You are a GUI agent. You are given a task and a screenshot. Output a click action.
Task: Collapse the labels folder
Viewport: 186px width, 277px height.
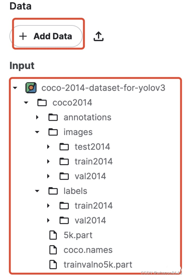pyautogui.click(x=37, y=191)
